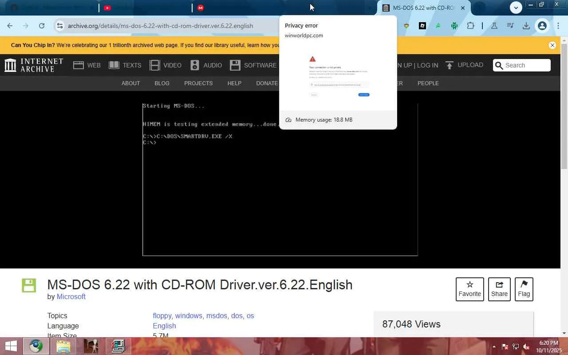Open the dos topic link

pos(237,316)
